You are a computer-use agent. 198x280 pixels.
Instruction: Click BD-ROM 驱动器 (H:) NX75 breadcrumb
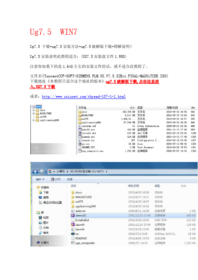pyautogui.click(x=87, y=172)
